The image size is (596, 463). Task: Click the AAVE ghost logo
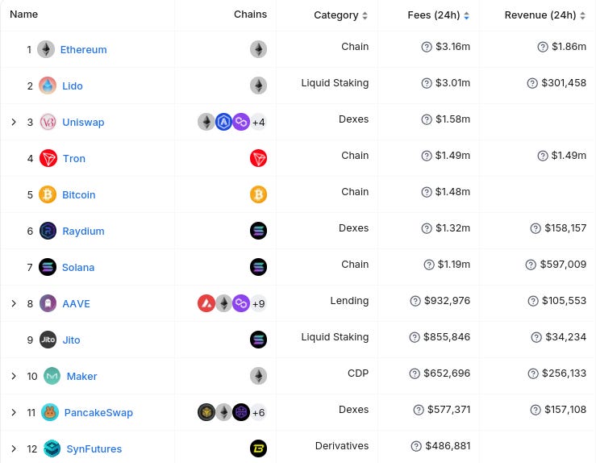click(48, 303)
